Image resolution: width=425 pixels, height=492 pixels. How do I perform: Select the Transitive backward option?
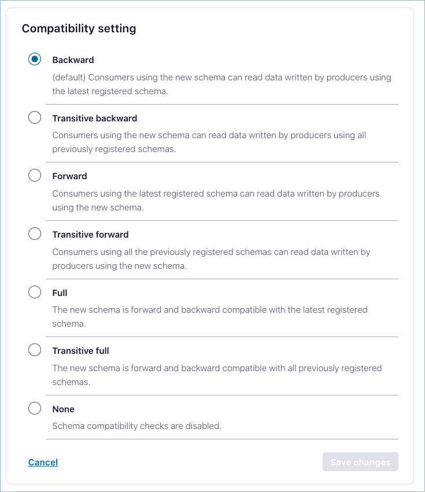pyautogui.click(x=35, y=117)
